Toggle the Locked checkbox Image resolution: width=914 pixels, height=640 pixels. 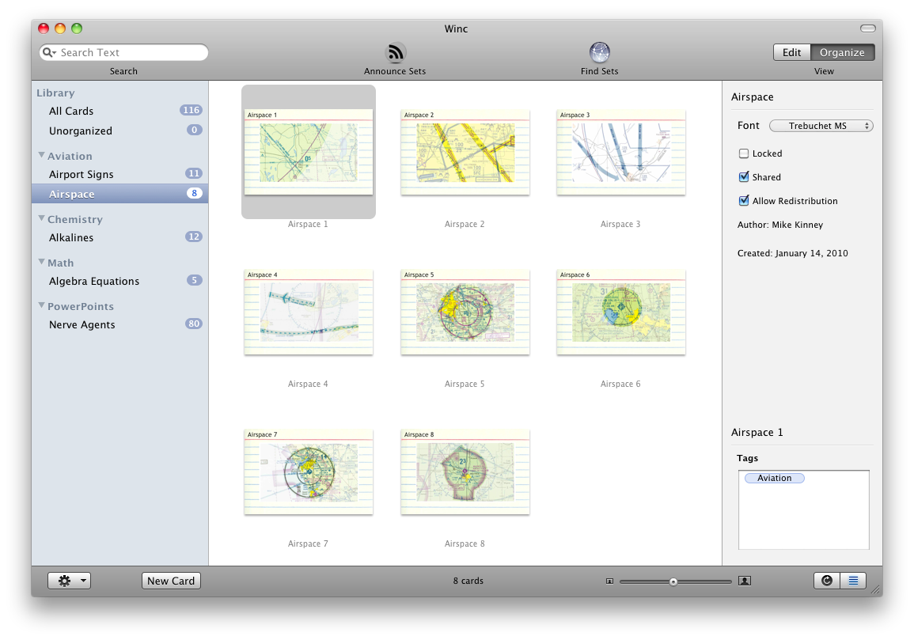[x=744, y=153]
